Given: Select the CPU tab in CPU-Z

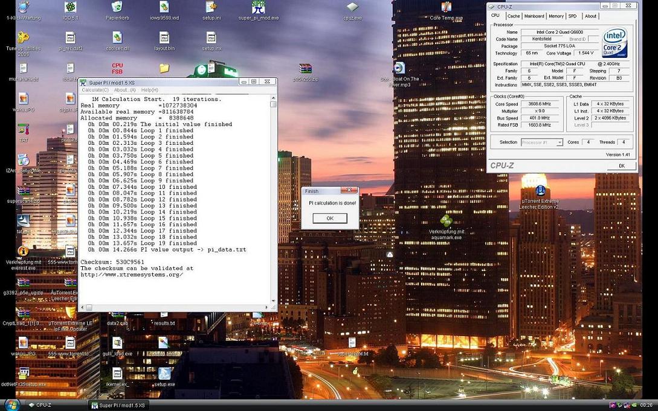Looking at the screenshot, I should (x=495, y=16).
